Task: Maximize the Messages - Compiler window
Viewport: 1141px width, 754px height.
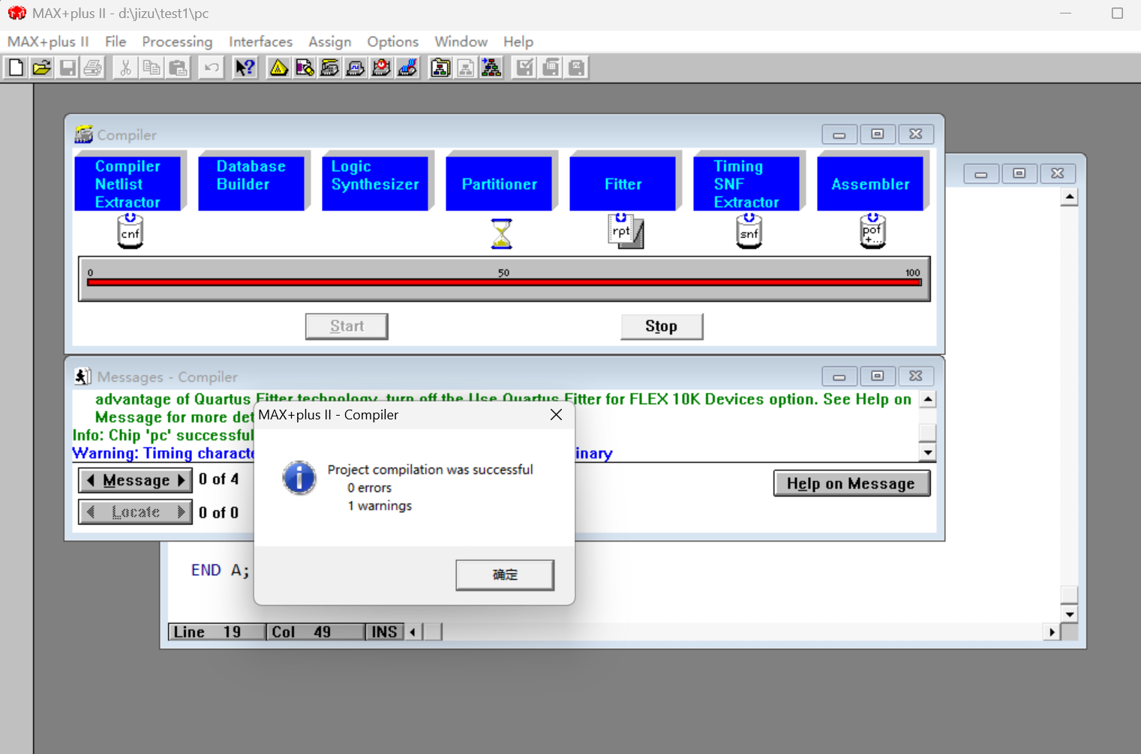Action: pos(877,376)
